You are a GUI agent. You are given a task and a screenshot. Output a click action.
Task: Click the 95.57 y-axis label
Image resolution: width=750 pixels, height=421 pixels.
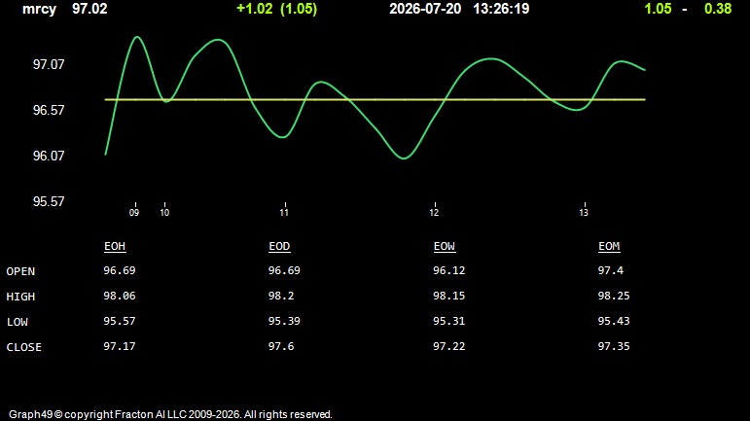tap(49, 201)
